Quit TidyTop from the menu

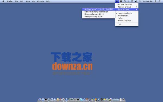pyautogui.click(x=127, y=24)
